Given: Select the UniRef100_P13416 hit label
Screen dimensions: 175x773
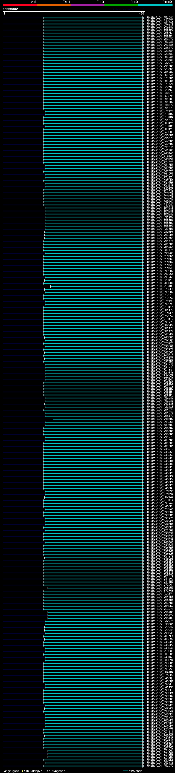Looking at the screenshot, I should 160,307.
